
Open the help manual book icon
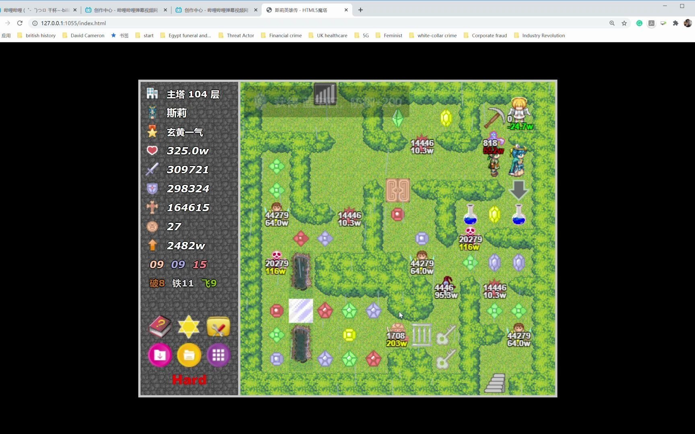[159, 326]
